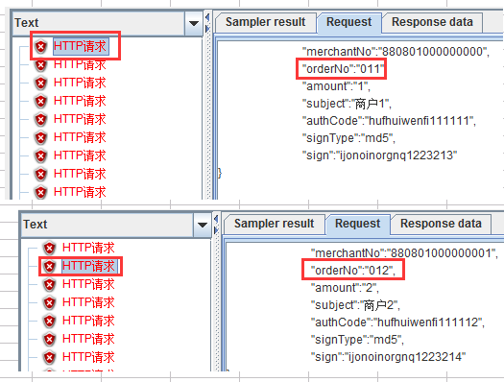Click merchantNo 880801000000000 line in upper request
Viewport: 504px width, 382px height.
[x=396, y=52]
